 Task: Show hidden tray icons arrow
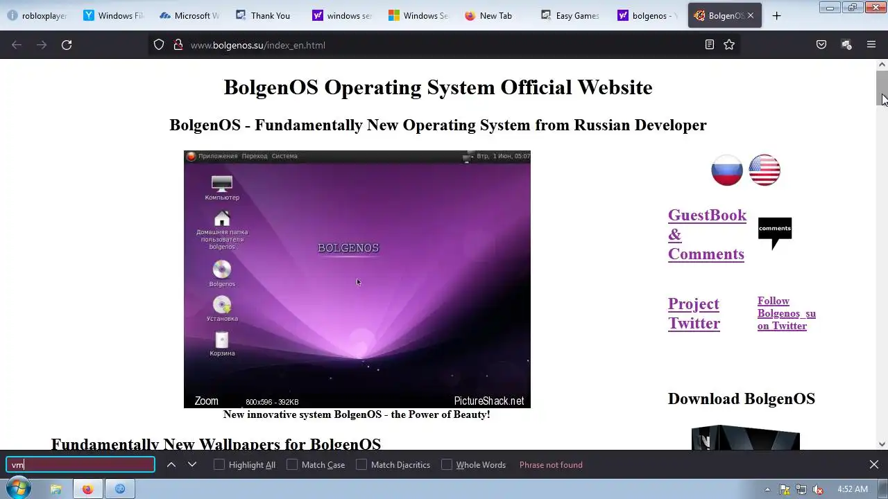pyautogui.click(x=767, y=489)
